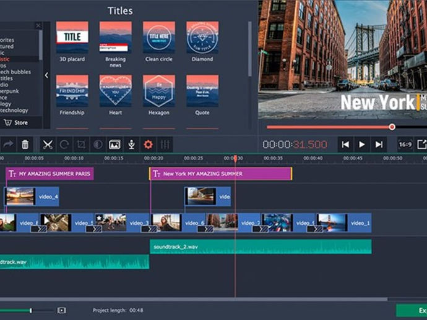Skip to next frame button

coord(379,145)
